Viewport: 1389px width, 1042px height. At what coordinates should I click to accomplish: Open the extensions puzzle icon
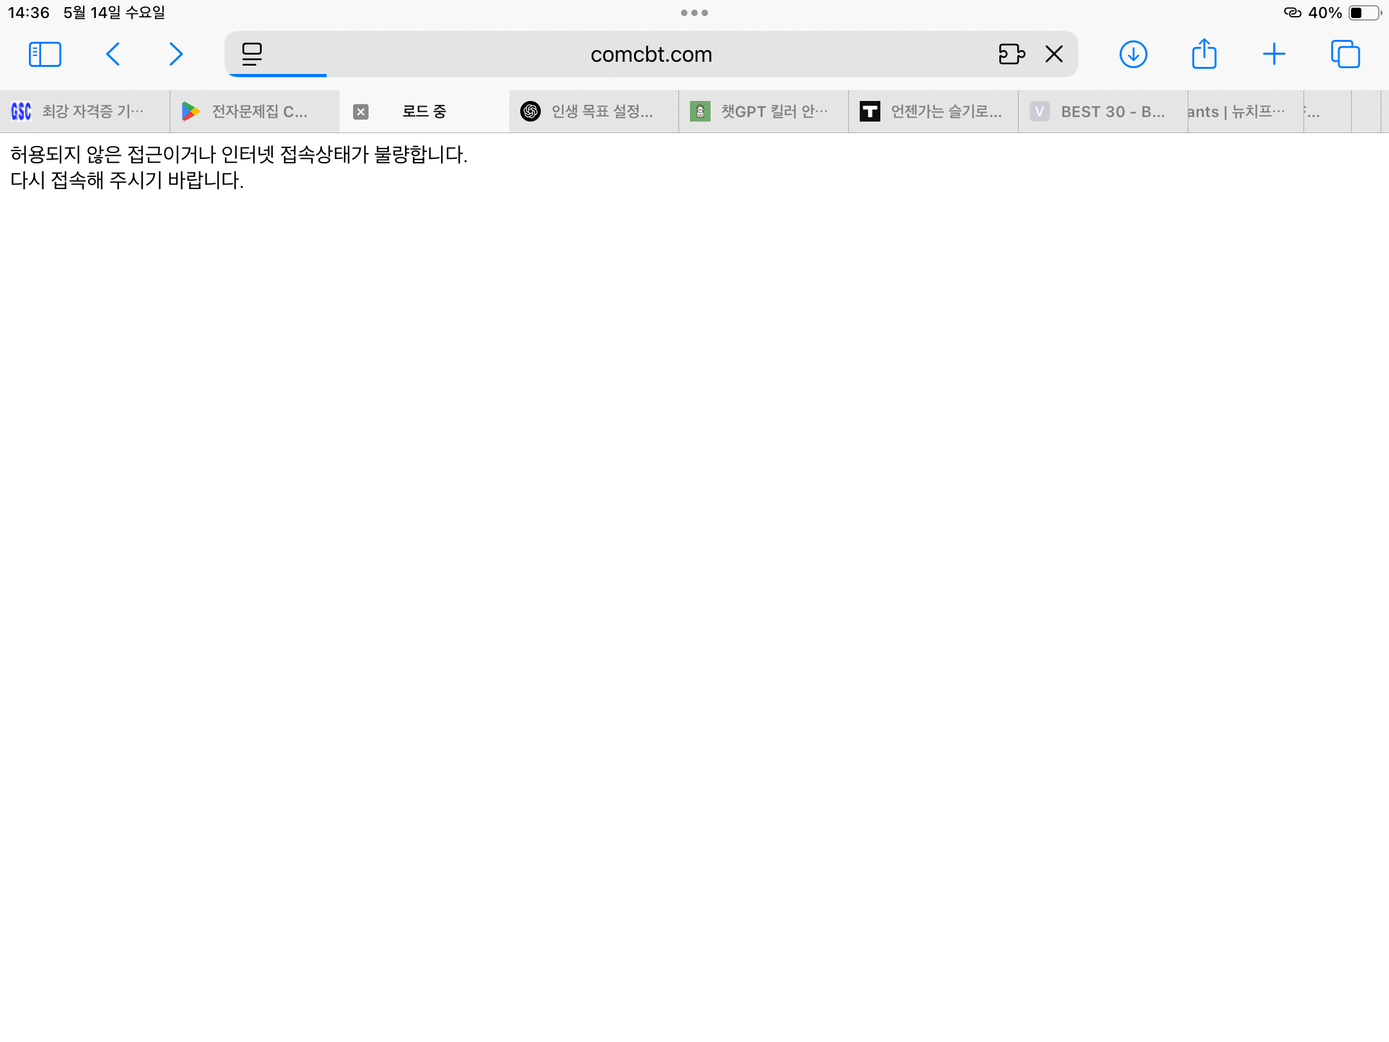pyautogui.click(x=1012, y=55)
